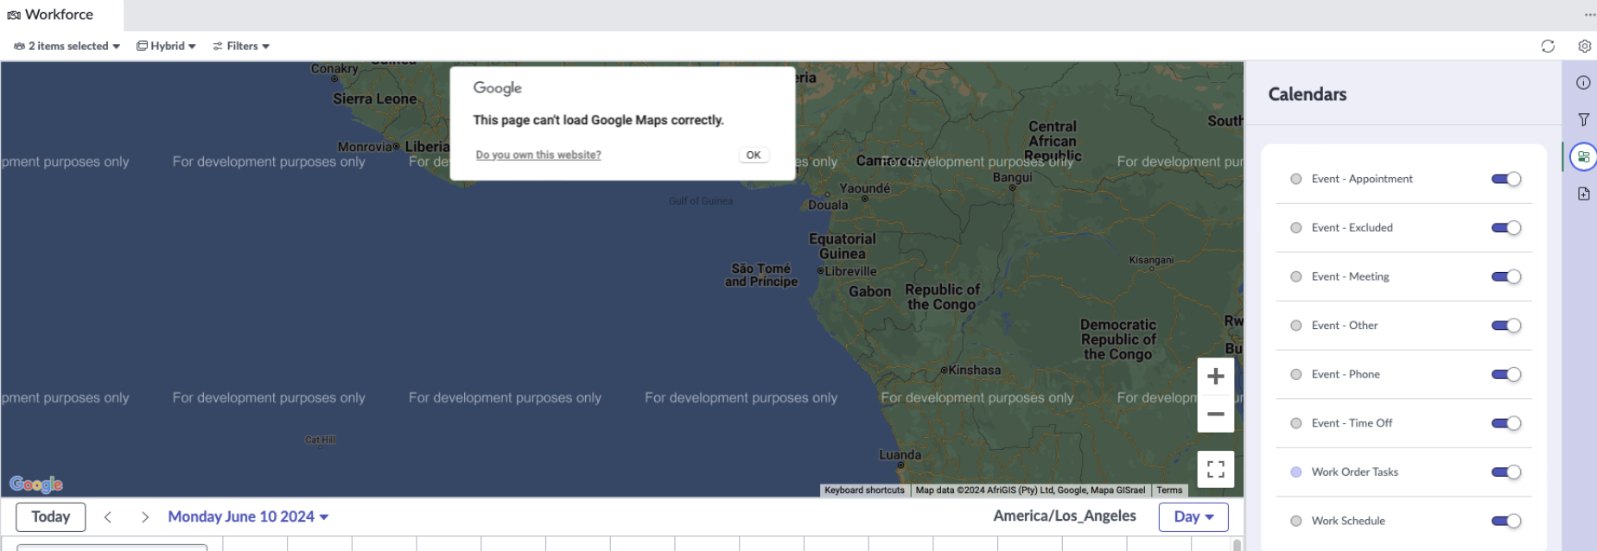1597x551 pixels.
Task: Select the calendars icon in right sidebar
Action: tap(1583, 157)
